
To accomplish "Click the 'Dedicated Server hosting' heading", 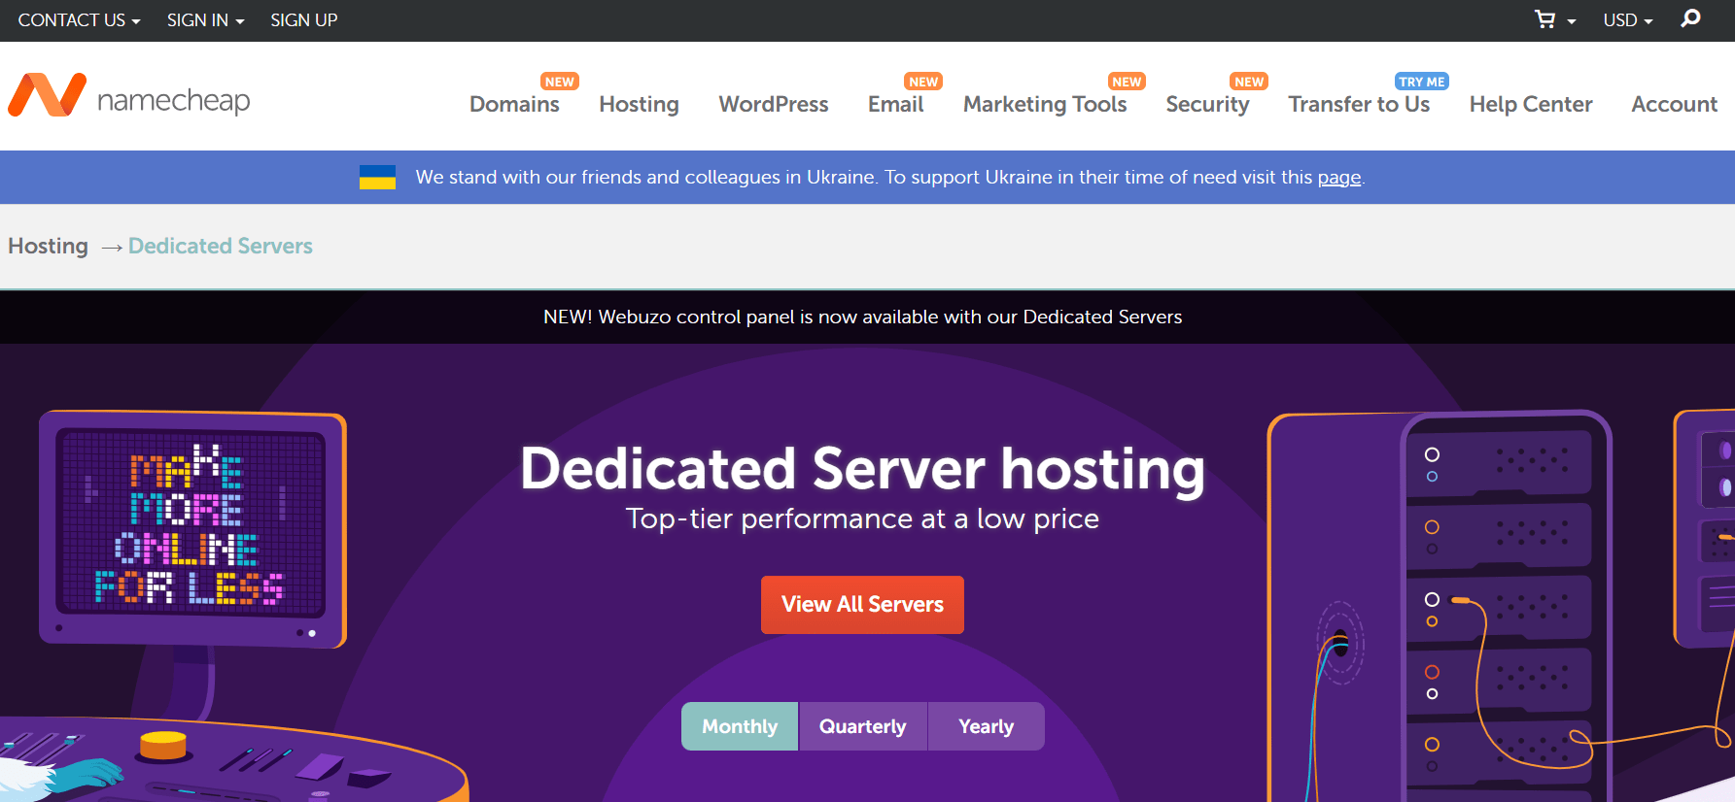I will coord(862,468).
